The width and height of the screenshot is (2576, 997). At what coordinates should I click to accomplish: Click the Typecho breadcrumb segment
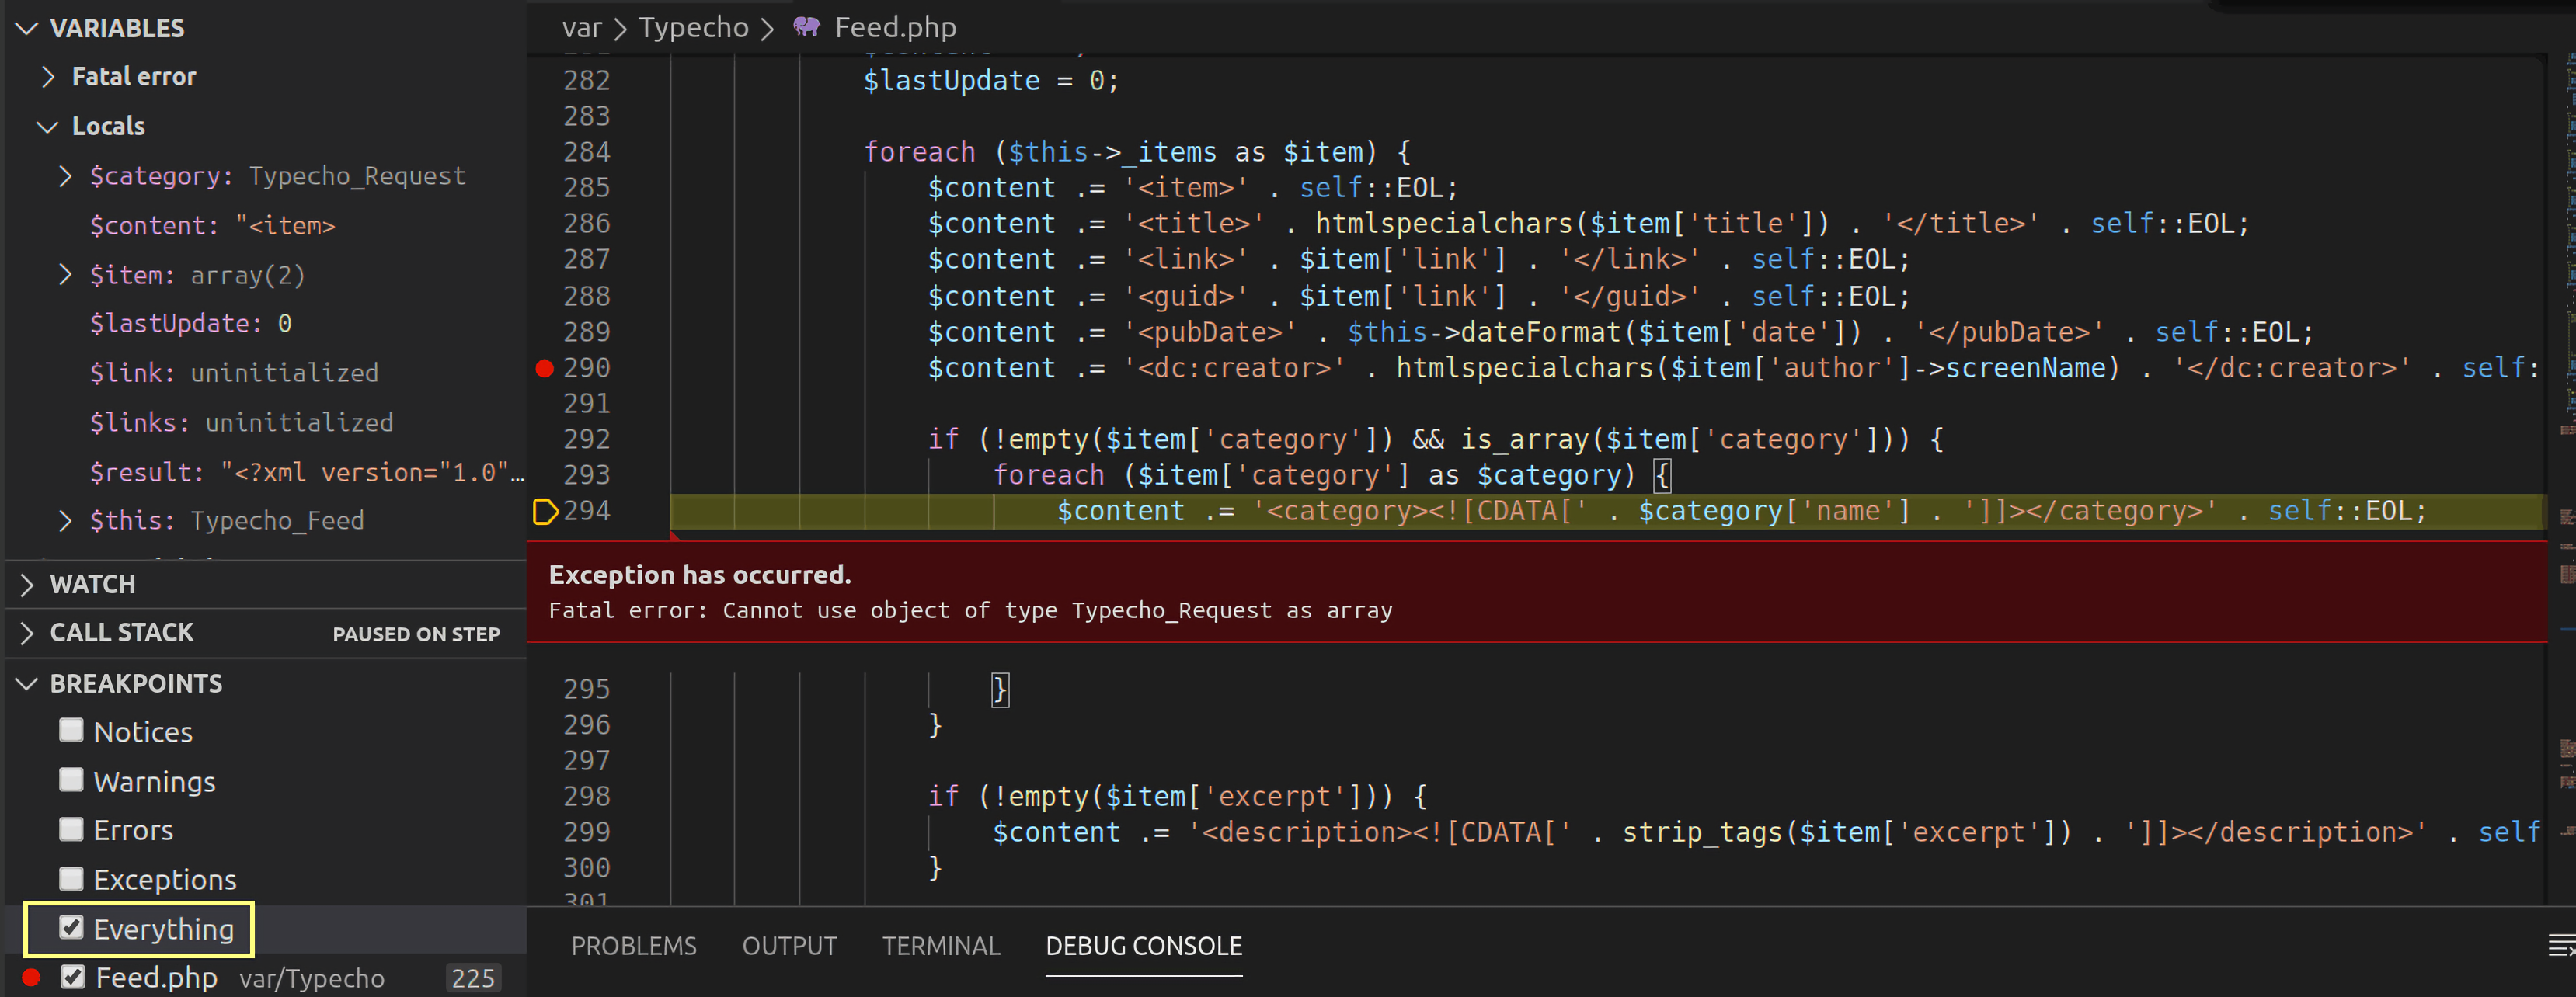point(693,27)
